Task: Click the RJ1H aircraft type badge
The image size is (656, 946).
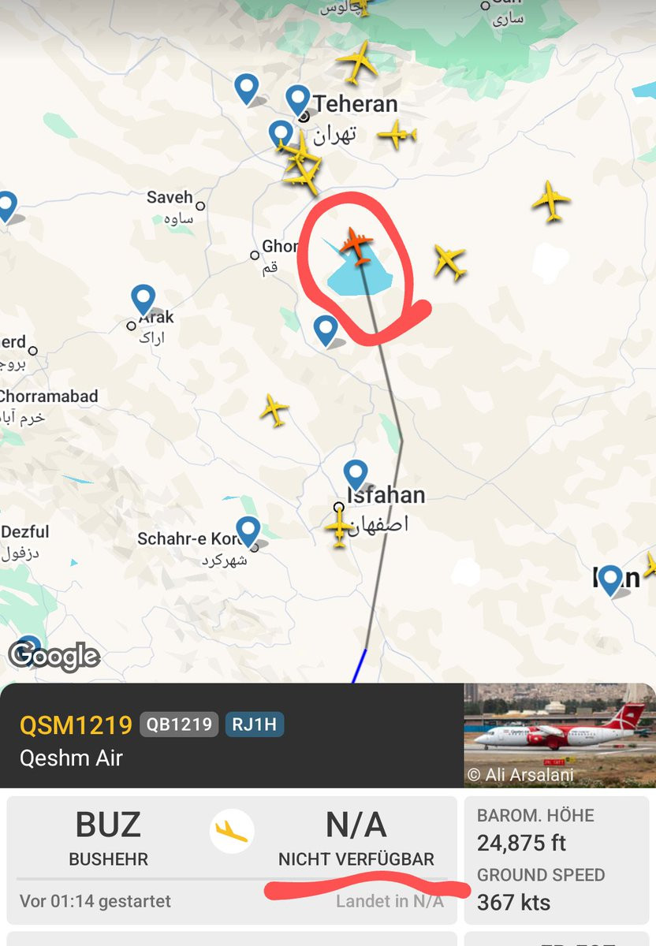Action: click(255, 724)
